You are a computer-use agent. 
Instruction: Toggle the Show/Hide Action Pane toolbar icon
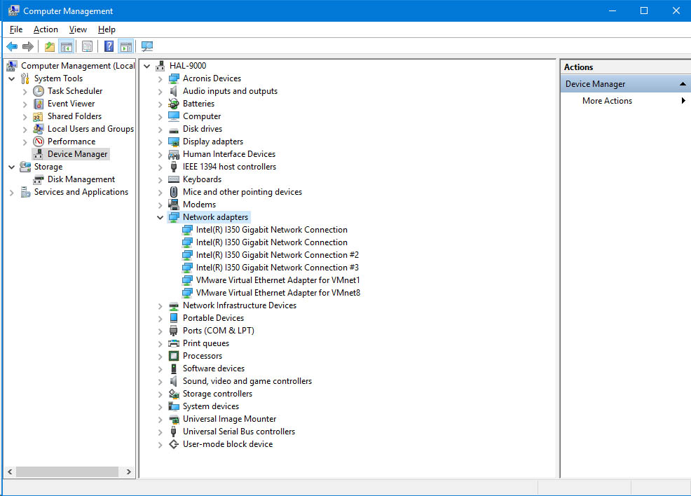(x=126, y=46)
